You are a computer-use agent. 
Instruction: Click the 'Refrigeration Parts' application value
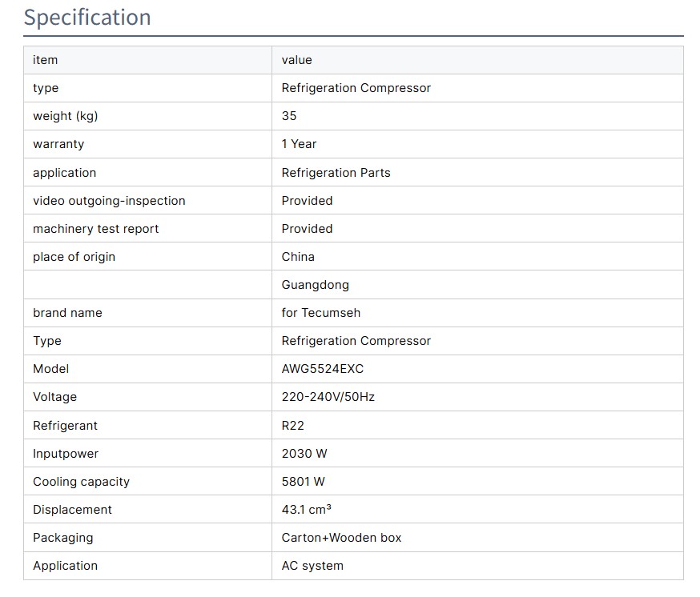tap(336, 173)
